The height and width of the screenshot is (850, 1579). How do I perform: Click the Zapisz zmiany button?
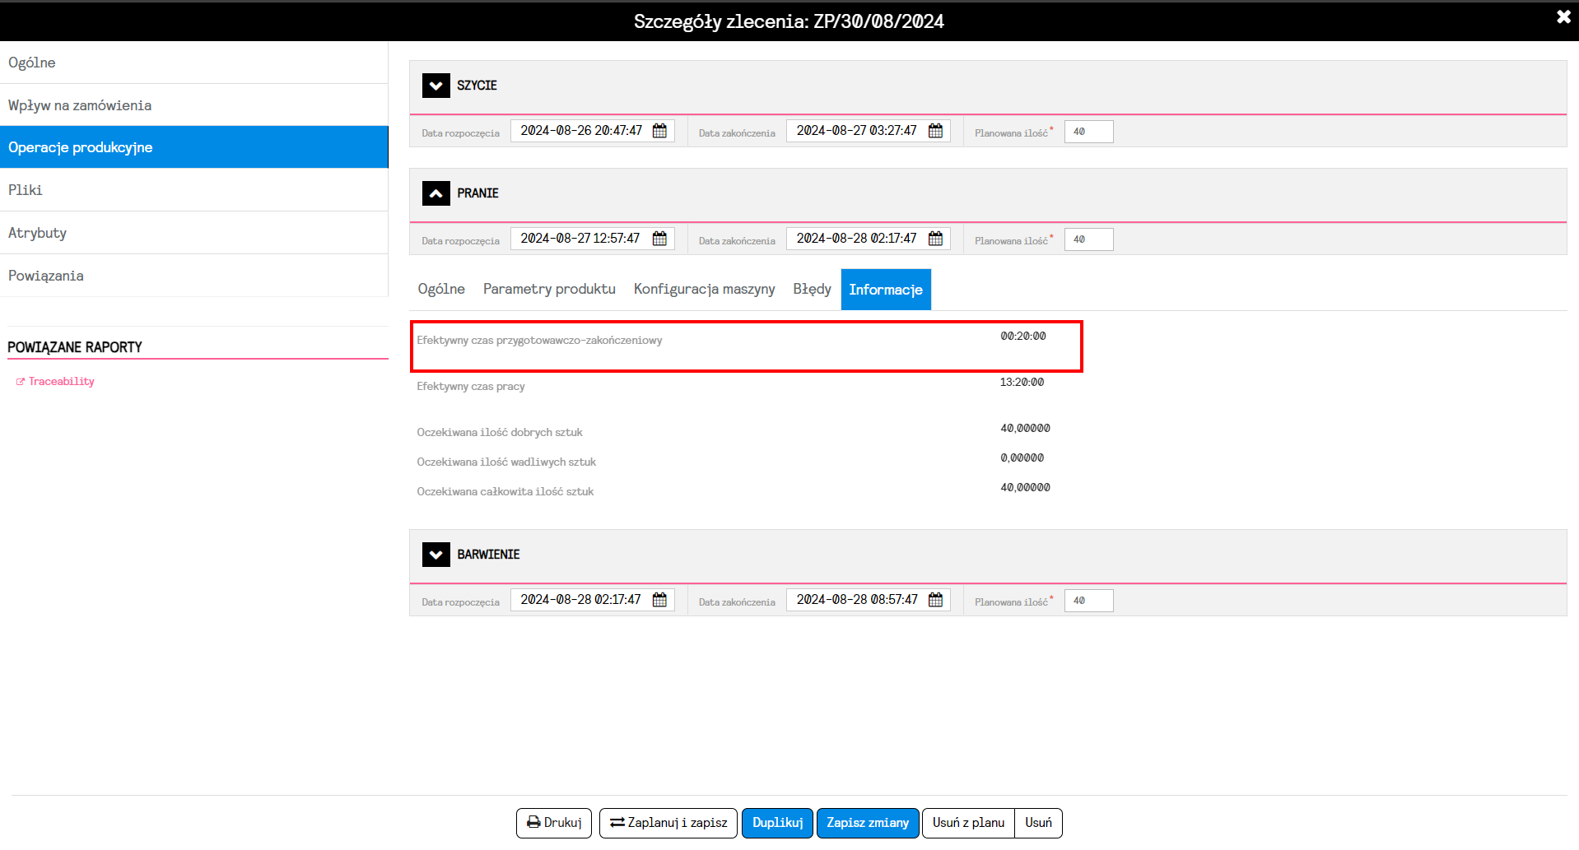pyautogui.click(x=868, y=823)
